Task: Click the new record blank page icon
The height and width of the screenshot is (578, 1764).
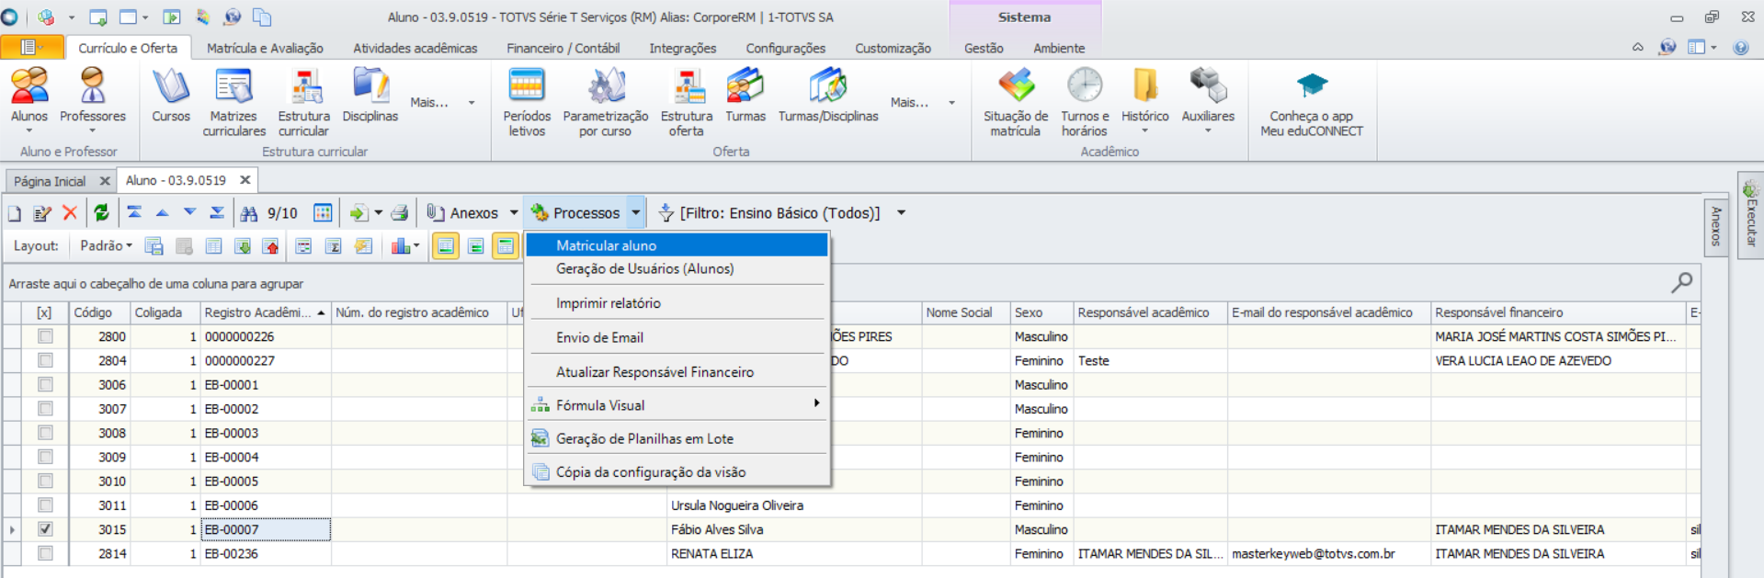Action: (15, 213)
